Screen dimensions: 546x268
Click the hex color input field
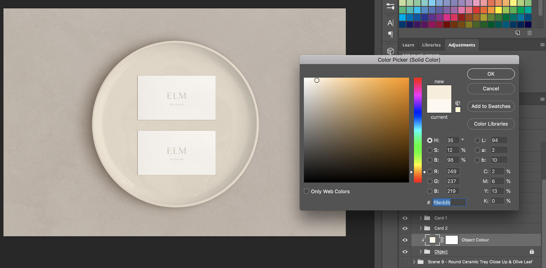pyautogui.click(x=449, y=202)
